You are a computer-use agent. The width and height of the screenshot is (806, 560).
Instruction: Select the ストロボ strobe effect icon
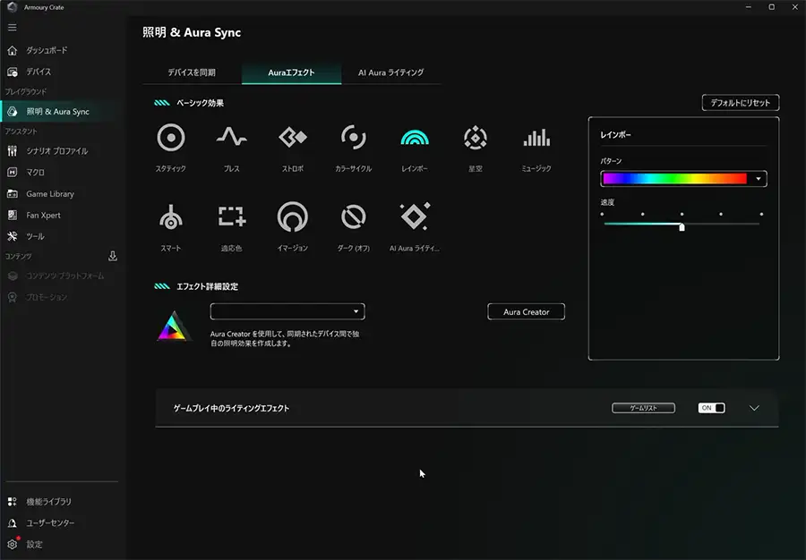coord(293,137)
